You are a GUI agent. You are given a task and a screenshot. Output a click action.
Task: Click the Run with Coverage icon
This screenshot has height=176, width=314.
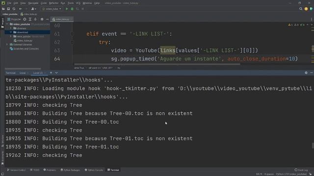tap(78, 9)
